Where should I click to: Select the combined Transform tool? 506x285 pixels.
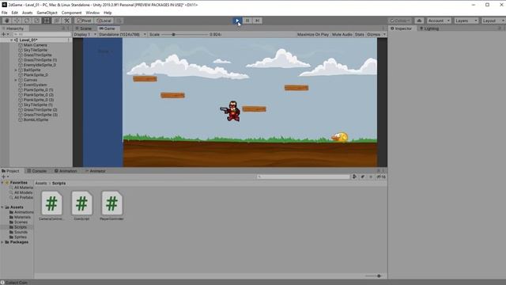tap(57, 21)
